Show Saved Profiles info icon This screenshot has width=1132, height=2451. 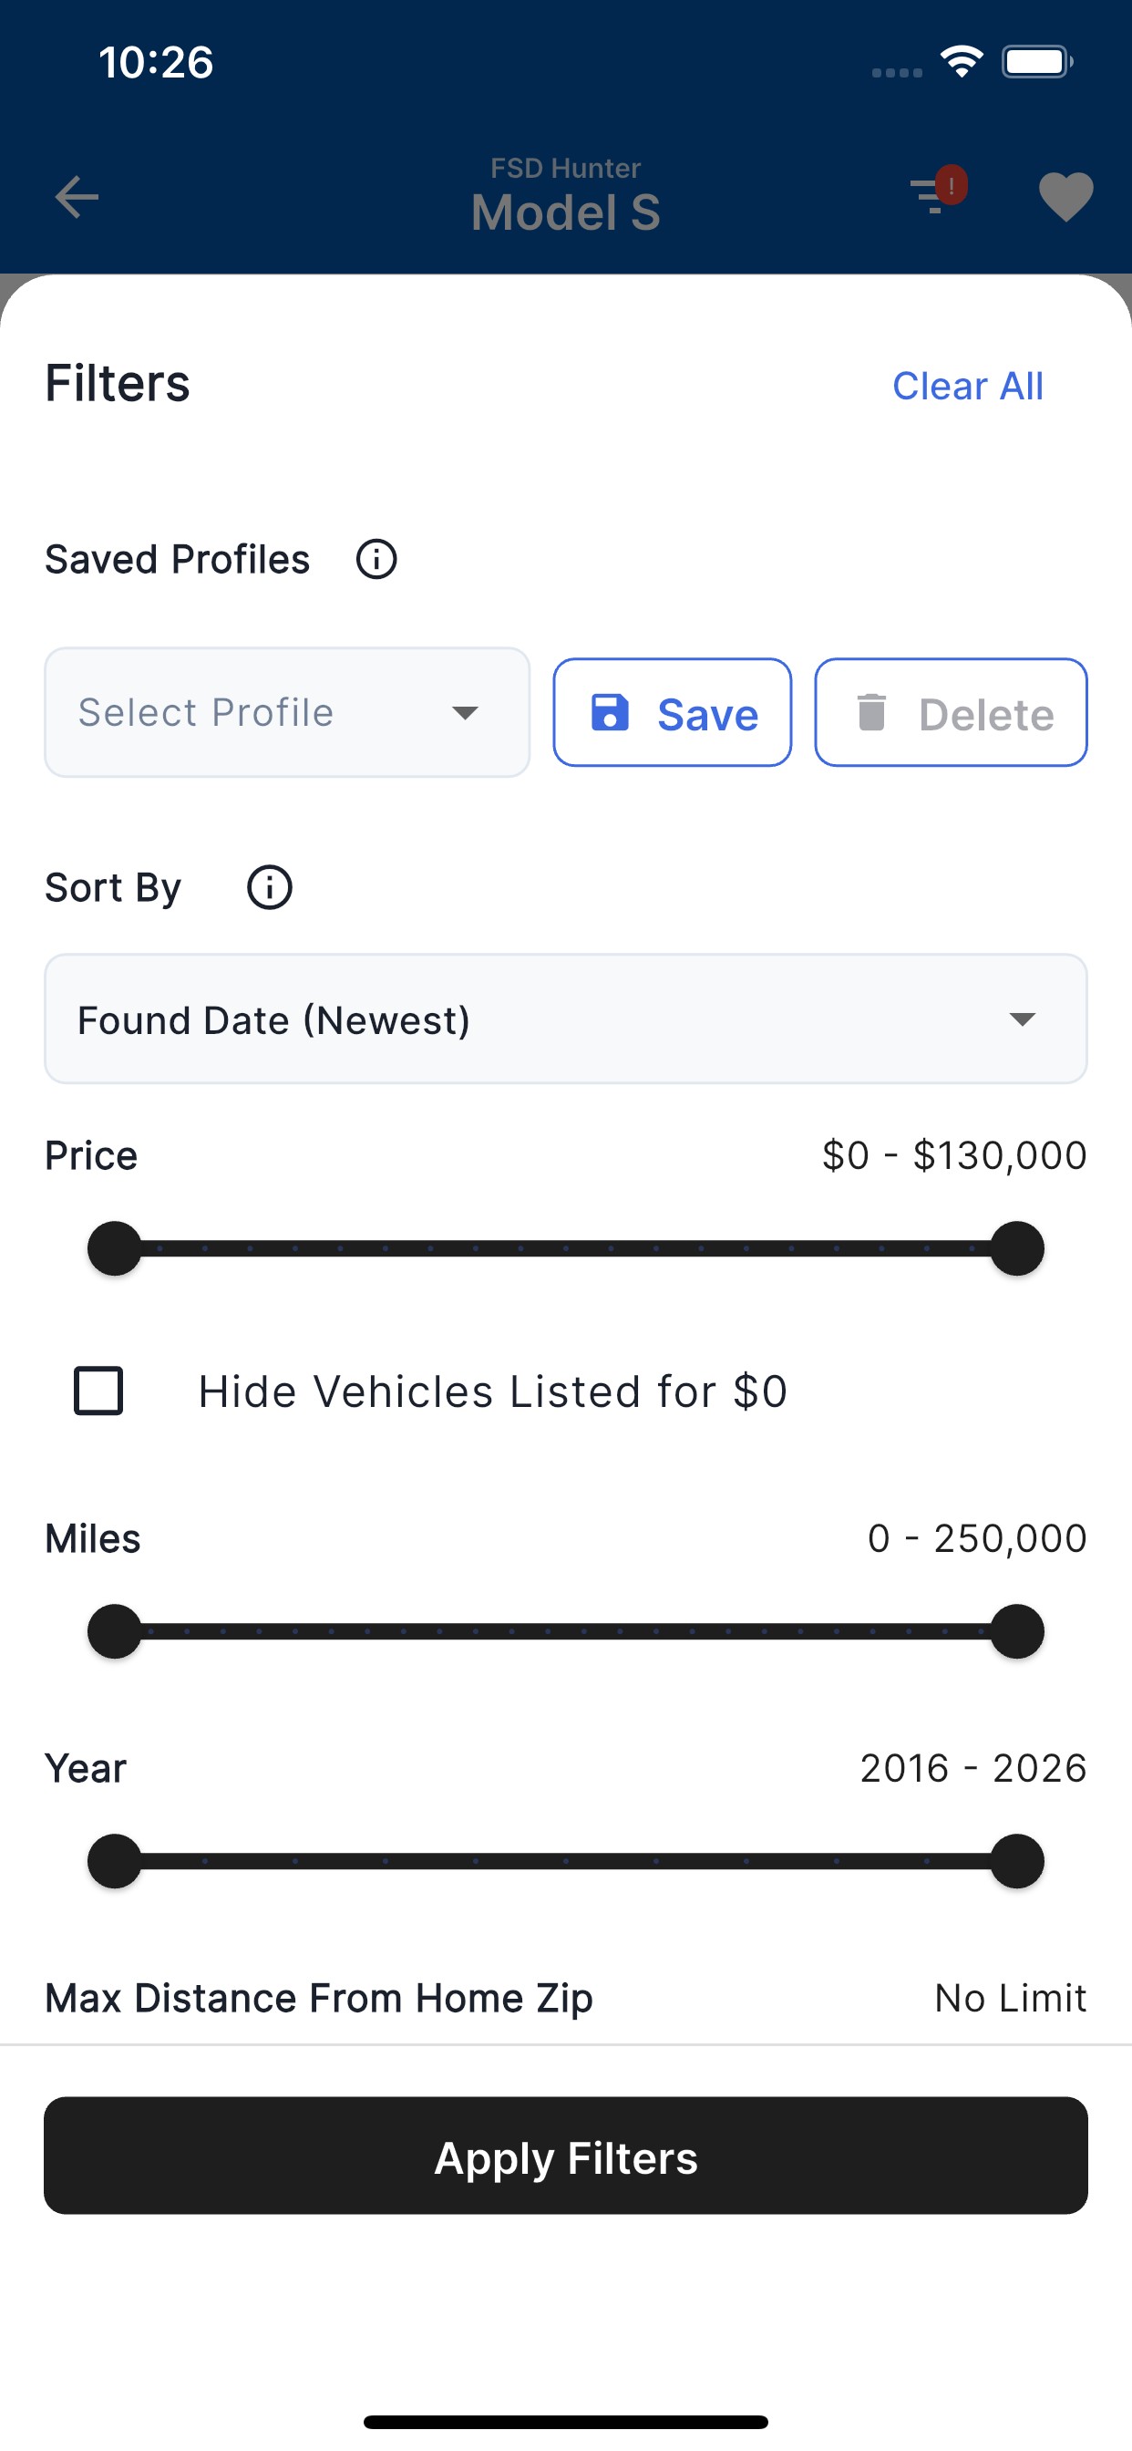point(376,560)
